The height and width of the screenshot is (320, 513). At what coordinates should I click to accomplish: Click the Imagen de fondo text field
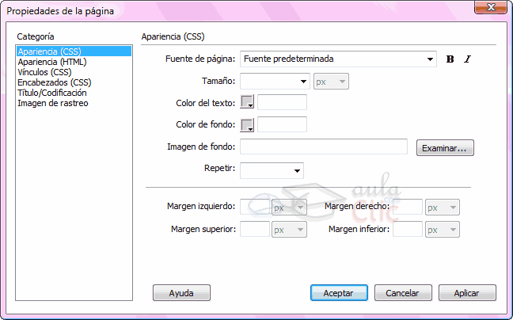pos(323,147)
